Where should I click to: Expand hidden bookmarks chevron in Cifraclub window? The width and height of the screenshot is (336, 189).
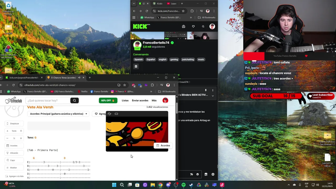151,92
